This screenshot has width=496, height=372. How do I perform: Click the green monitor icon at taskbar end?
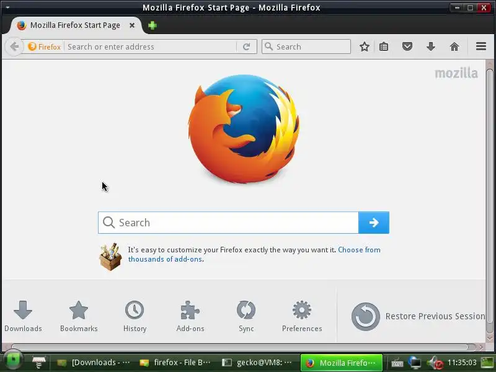click(x=487, y=363)
